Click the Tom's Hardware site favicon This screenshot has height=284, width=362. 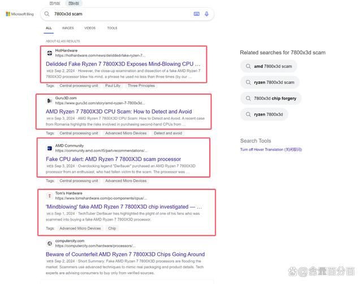49,196
